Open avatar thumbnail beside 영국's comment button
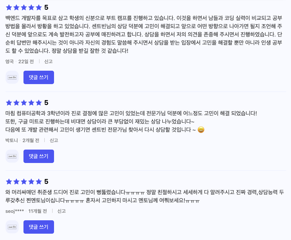 [x=12, y=77]
